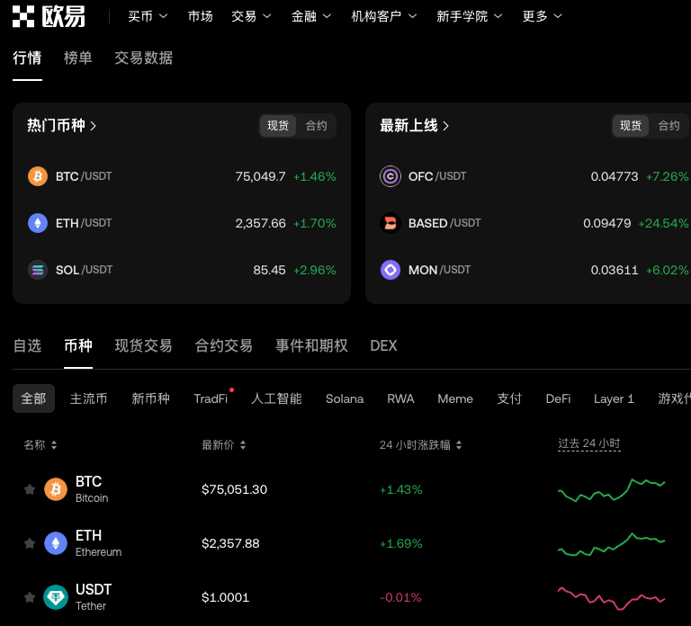Switch to the 币种 tab
Viewport: 691px width, 626px height.
[x=78, y=345]
